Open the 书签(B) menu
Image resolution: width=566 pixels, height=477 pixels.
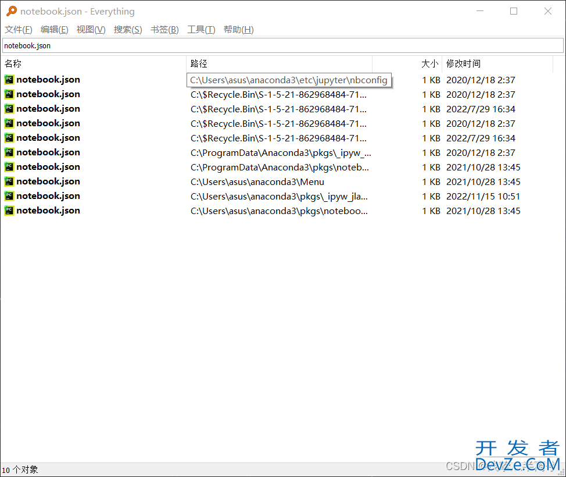point(164,30)
